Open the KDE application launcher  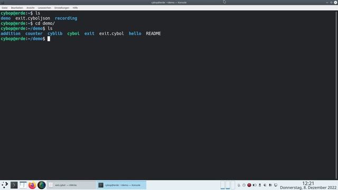point(5,185)
